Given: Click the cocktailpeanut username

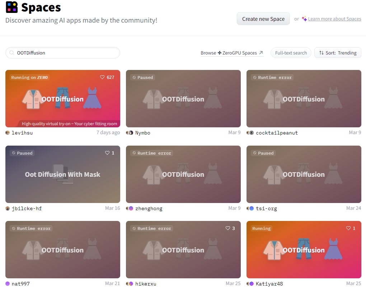Looking at the screenshot, I should click(x=277, y=133).
